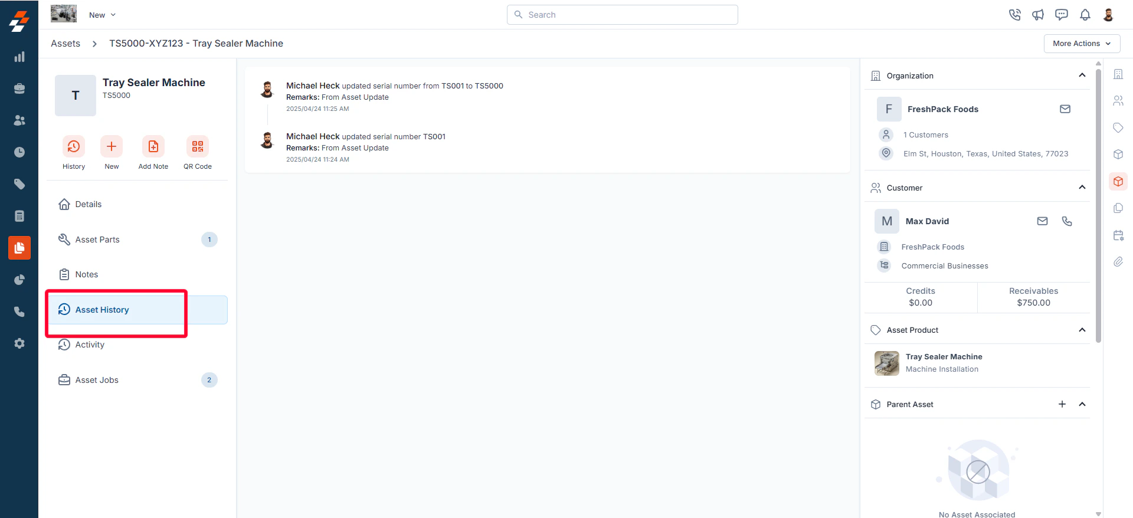Click the Add Note quick action icon
This screenshot has width=1133, height=518.
[x=153, y=146]
